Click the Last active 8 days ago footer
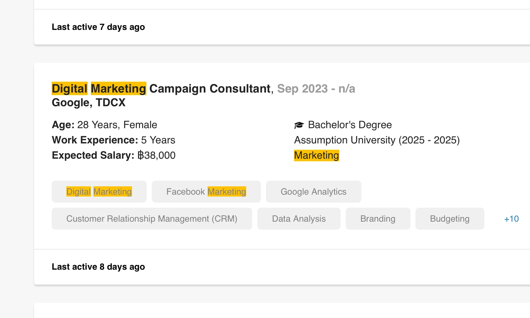Screen dimensions: 530x318 click(x=98, y=267)
